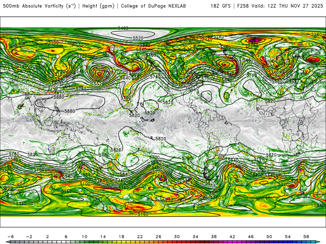Click the 34 colorbar tick label

pos(196,237)
